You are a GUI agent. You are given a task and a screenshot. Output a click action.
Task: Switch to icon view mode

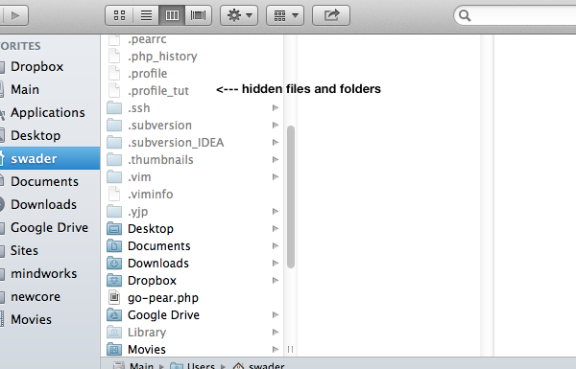[x=119, y=15]
